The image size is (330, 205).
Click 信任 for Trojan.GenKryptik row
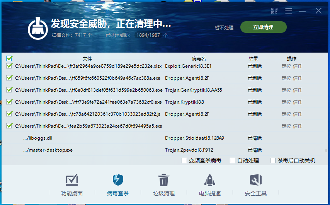point(298,90)
